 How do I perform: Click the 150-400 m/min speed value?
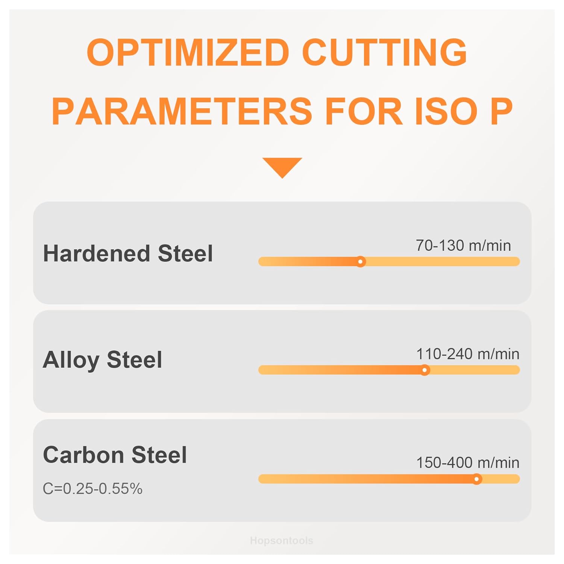[467, 463]
